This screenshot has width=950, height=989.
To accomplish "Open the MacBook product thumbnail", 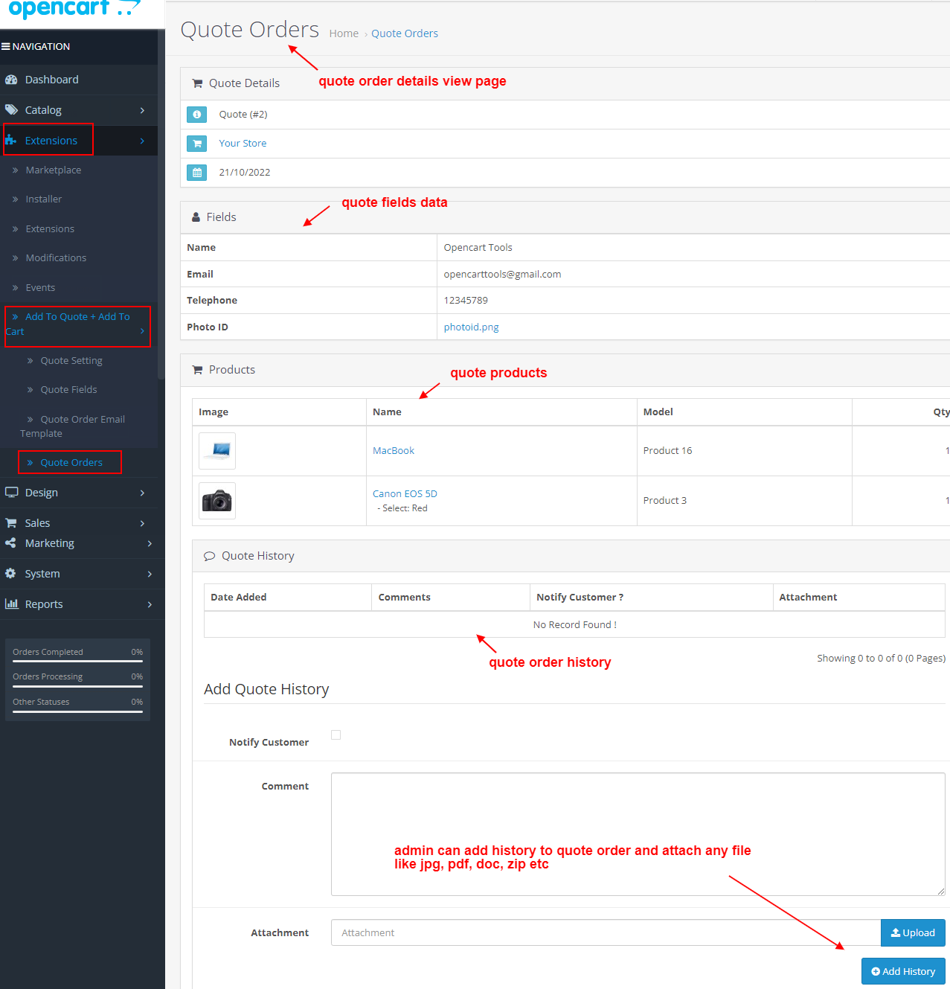I will point(217,451).
